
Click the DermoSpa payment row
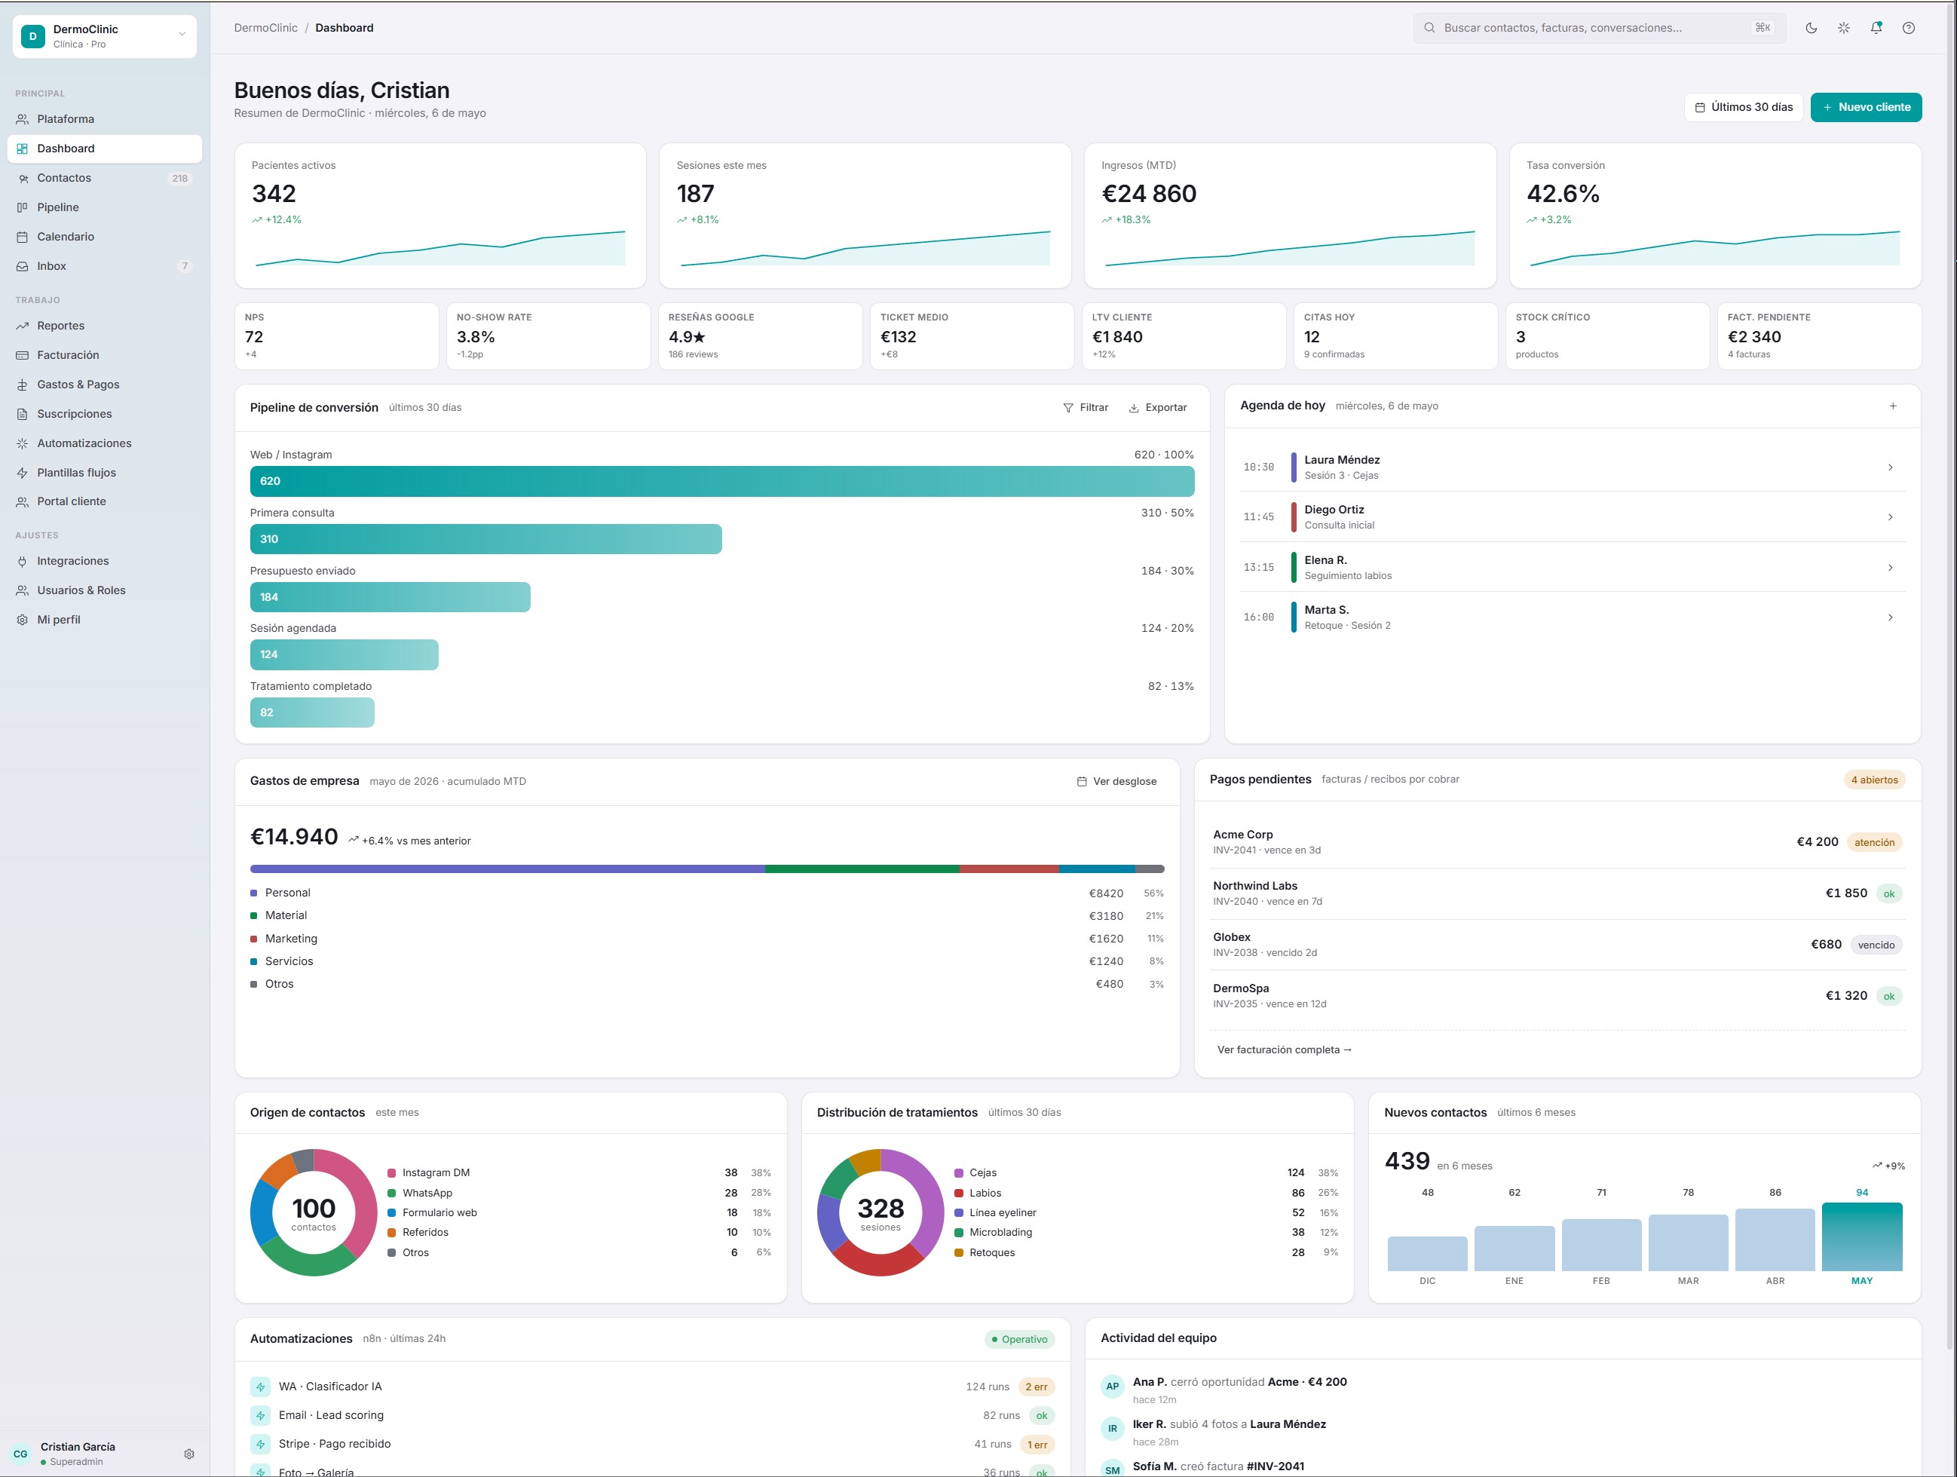pyautogui.click(x=1557, y=995)
